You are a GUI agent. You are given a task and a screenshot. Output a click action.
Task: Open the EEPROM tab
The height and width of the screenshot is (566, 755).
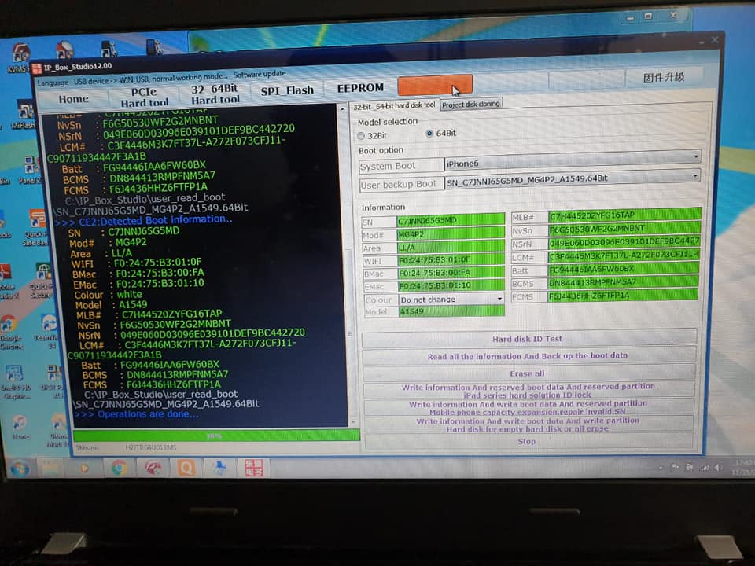[x=360, y=88]
